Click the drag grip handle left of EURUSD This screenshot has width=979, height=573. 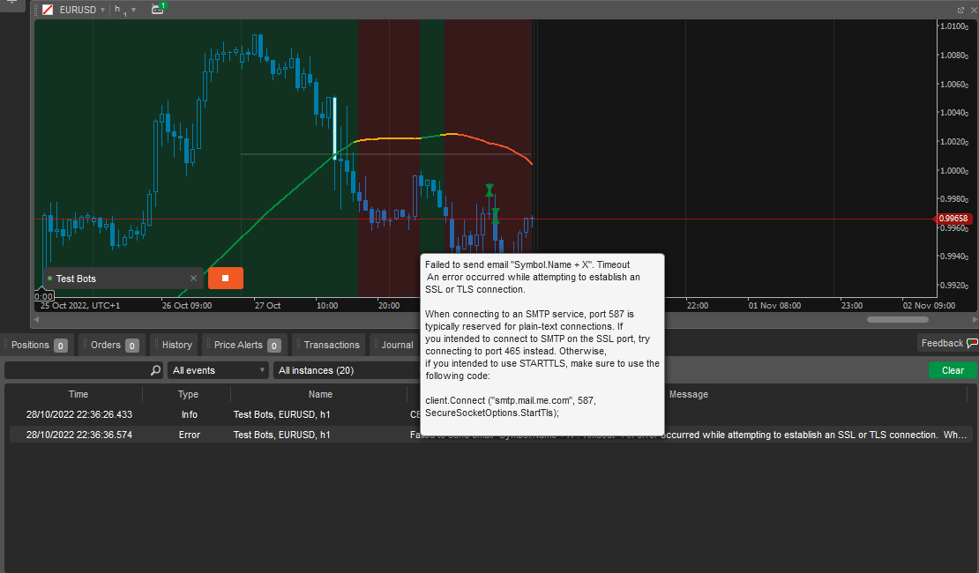tap(36, 10)
